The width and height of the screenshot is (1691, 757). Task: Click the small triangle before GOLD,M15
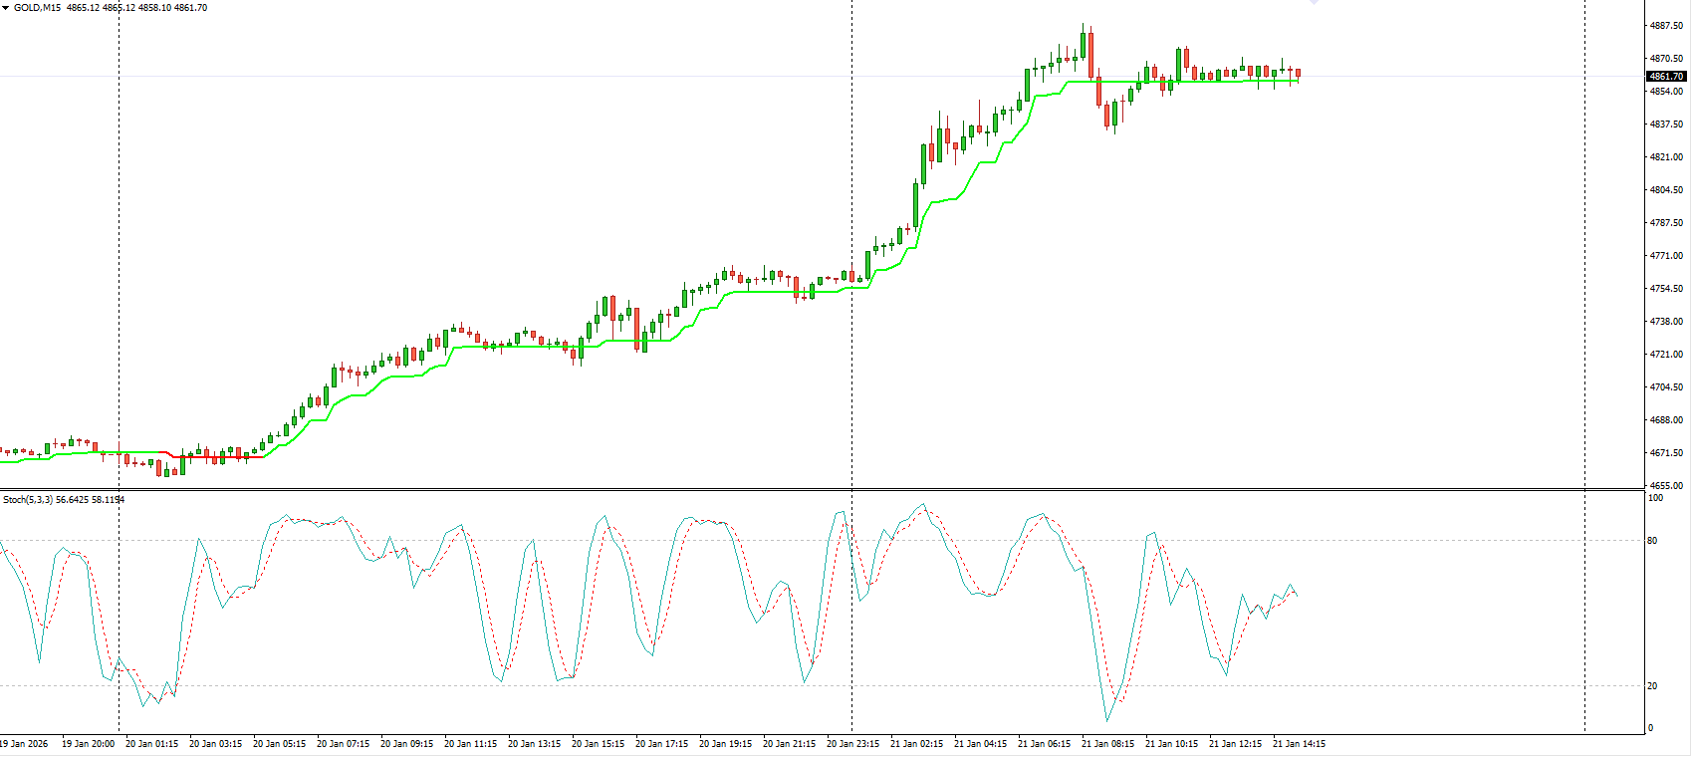coord(5,8)
